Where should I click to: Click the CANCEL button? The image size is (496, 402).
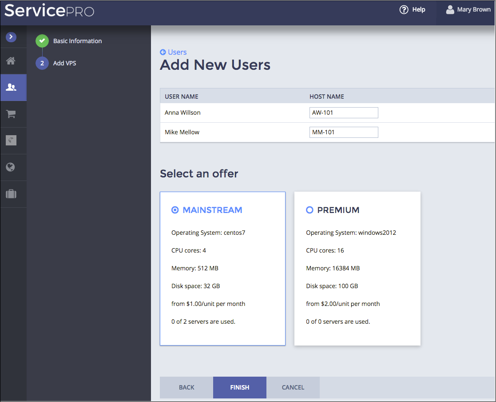pos(293,387)
